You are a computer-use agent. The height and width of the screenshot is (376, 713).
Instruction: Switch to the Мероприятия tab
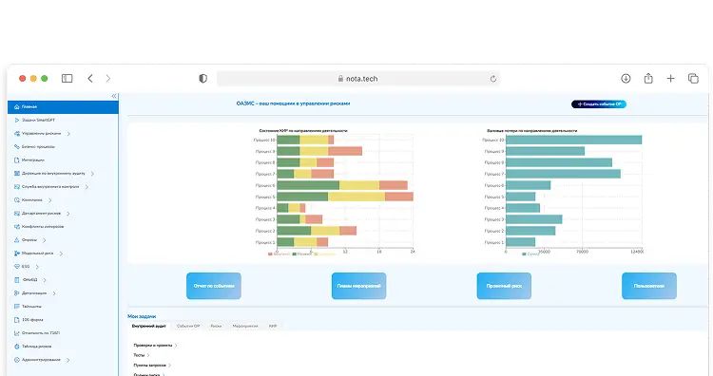245,326
